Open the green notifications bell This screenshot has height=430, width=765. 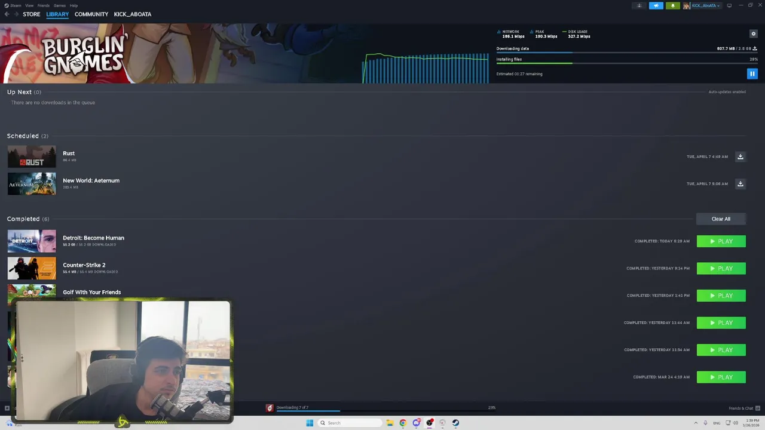[672, 5]
